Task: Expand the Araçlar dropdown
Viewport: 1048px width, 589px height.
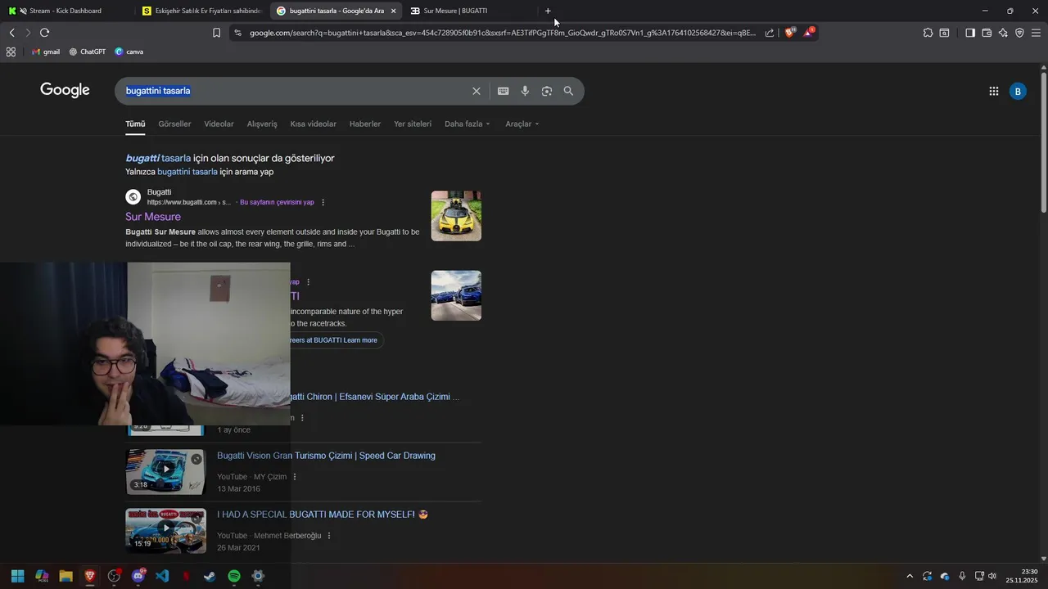Action: (522, 124)
